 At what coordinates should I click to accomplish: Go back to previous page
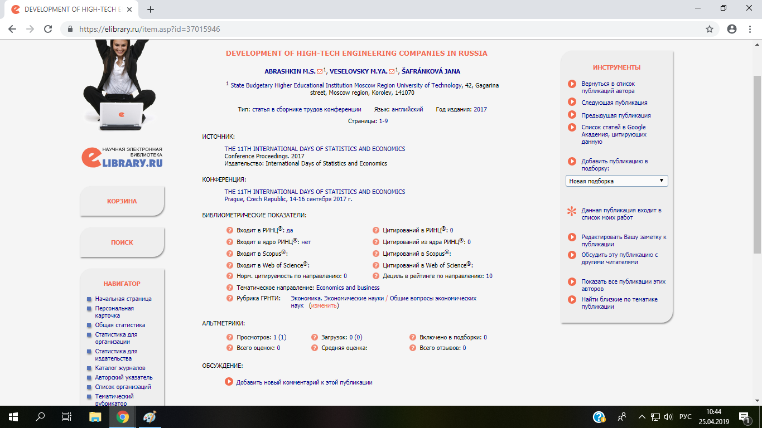[12, 29]
